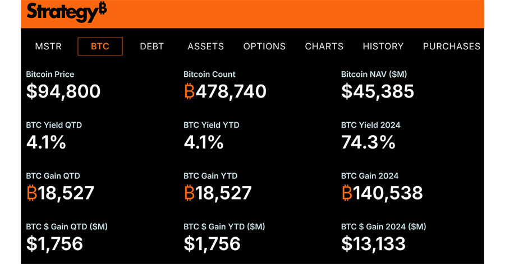This screenshot has height=264, width=505.
Task: Click the BTC $ Gain YTD value $1,756
Action: click(x=212, y=244)
